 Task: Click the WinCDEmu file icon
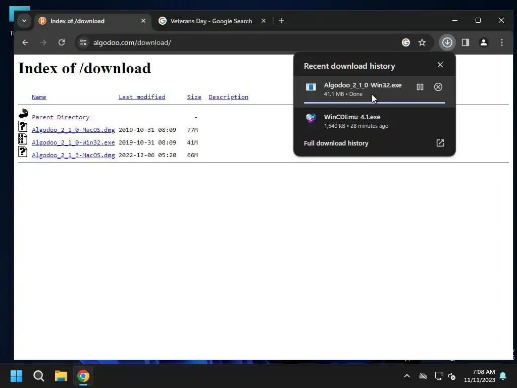pos(311,118)
